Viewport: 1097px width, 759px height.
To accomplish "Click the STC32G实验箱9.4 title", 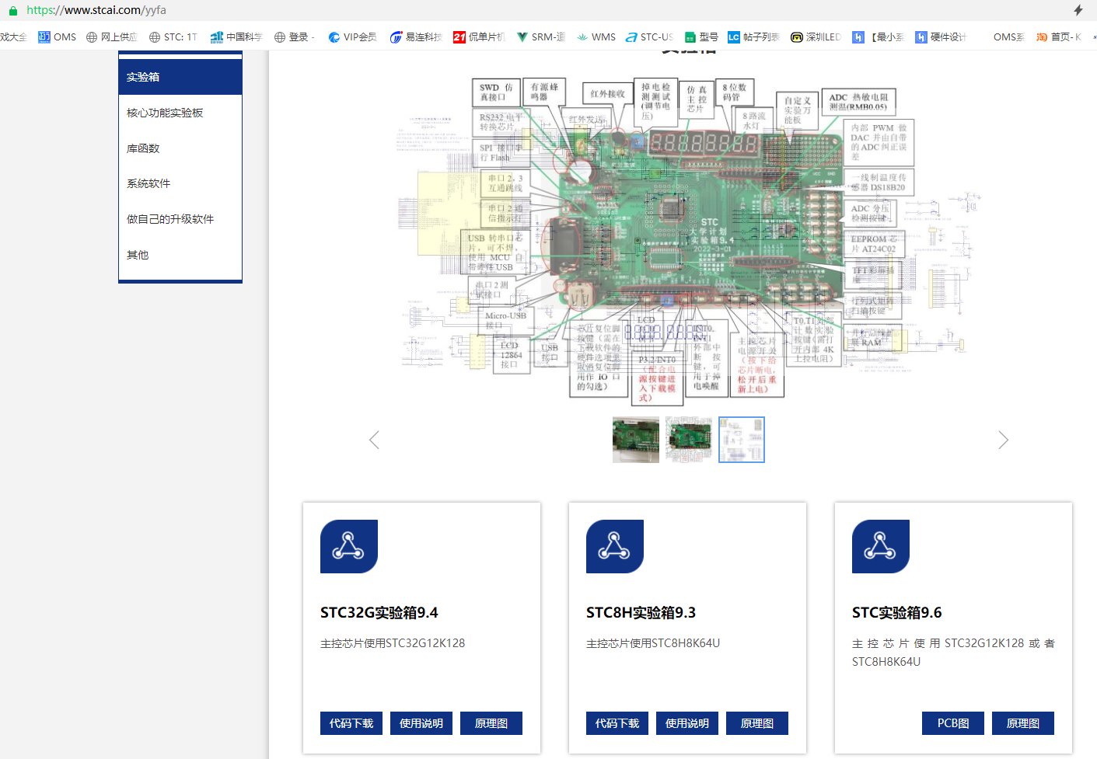I will pyautogui.click(x=379, y=613).
